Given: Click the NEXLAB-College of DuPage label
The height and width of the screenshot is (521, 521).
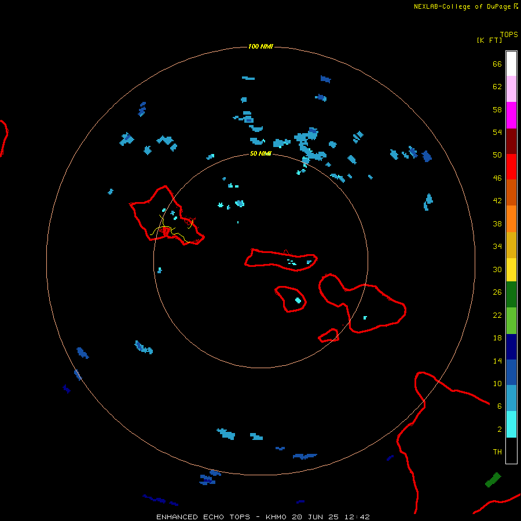Looking at the screenshot, I should tap(462, 6).
